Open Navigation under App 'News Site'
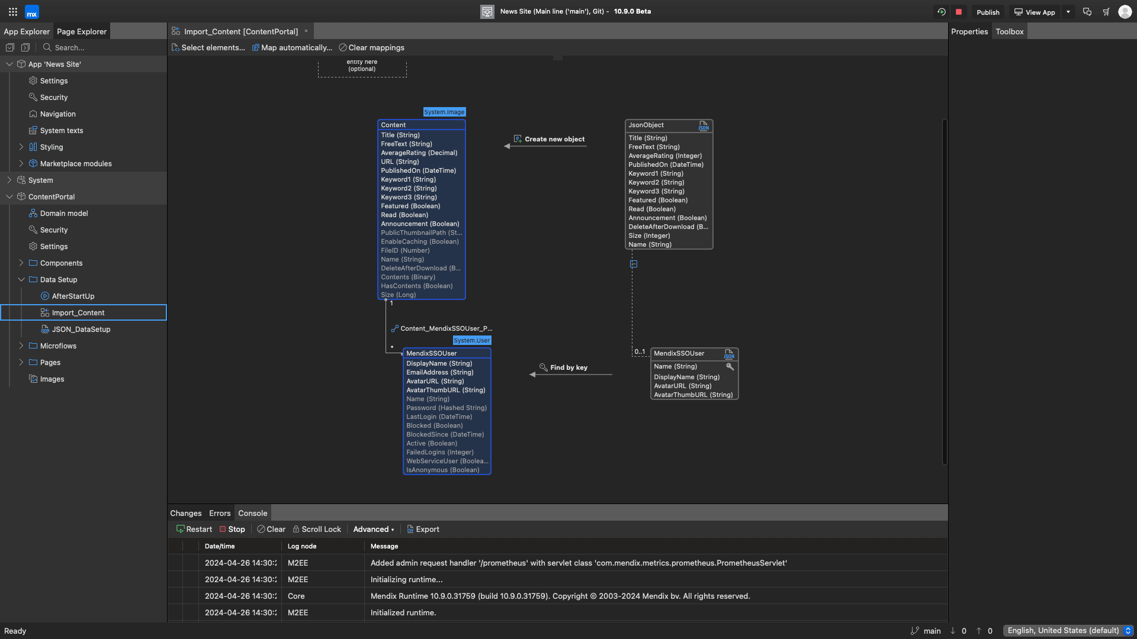Screen dimensions: 1137x639 (57, 114)
